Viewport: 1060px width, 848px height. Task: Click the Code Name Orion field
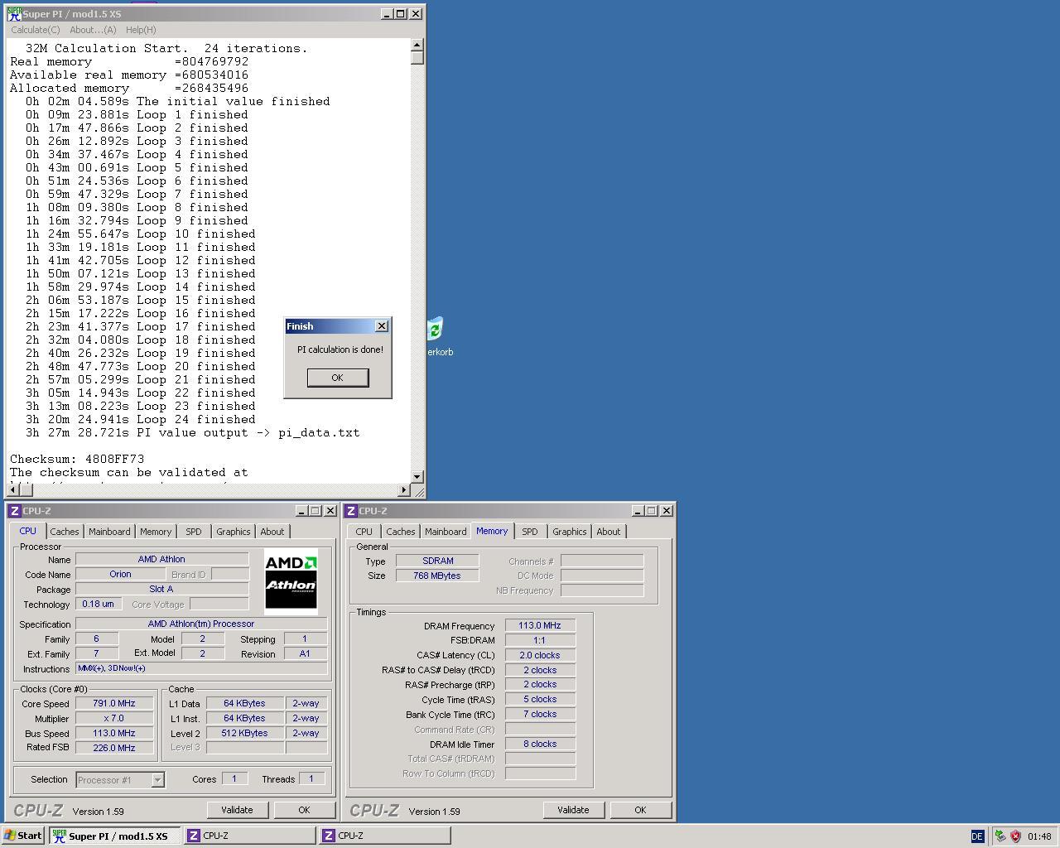click(x=120, y=574)
